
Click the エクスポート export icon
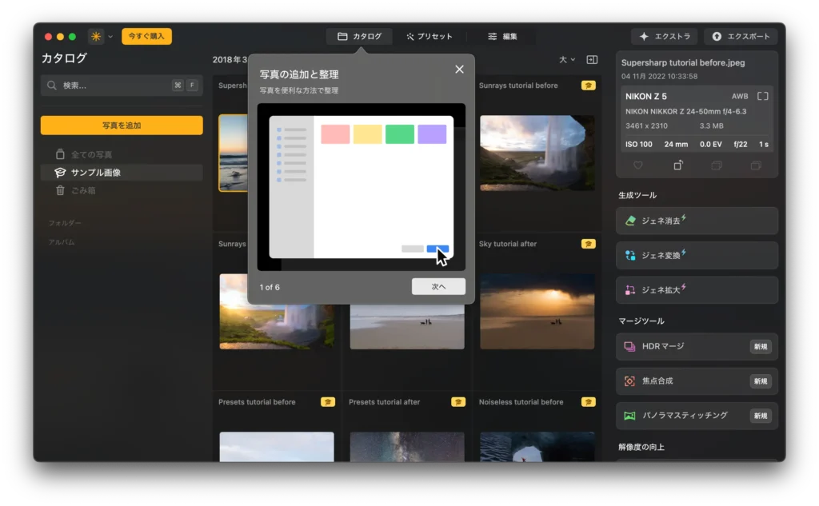(718, 35)
